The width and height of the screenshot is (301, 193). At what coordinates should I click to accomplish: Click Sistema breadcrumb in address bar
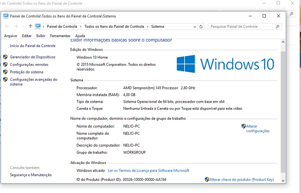pos(158,27)
